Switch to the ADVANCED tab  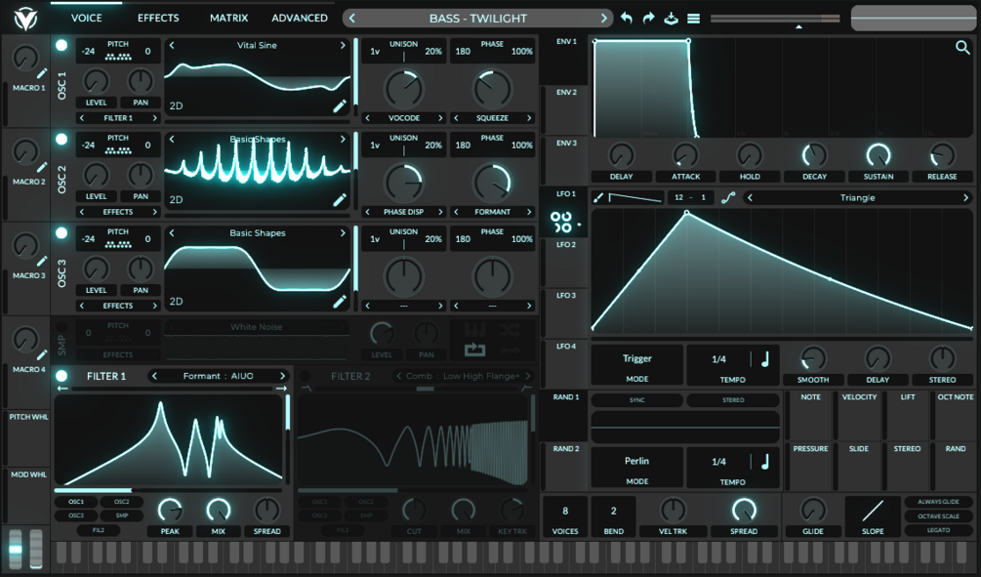(299, 19)
